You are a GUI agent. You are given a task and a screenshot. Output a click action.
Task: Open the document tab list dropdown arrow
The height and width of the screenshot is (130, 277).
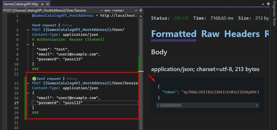(x=263, y=4)
